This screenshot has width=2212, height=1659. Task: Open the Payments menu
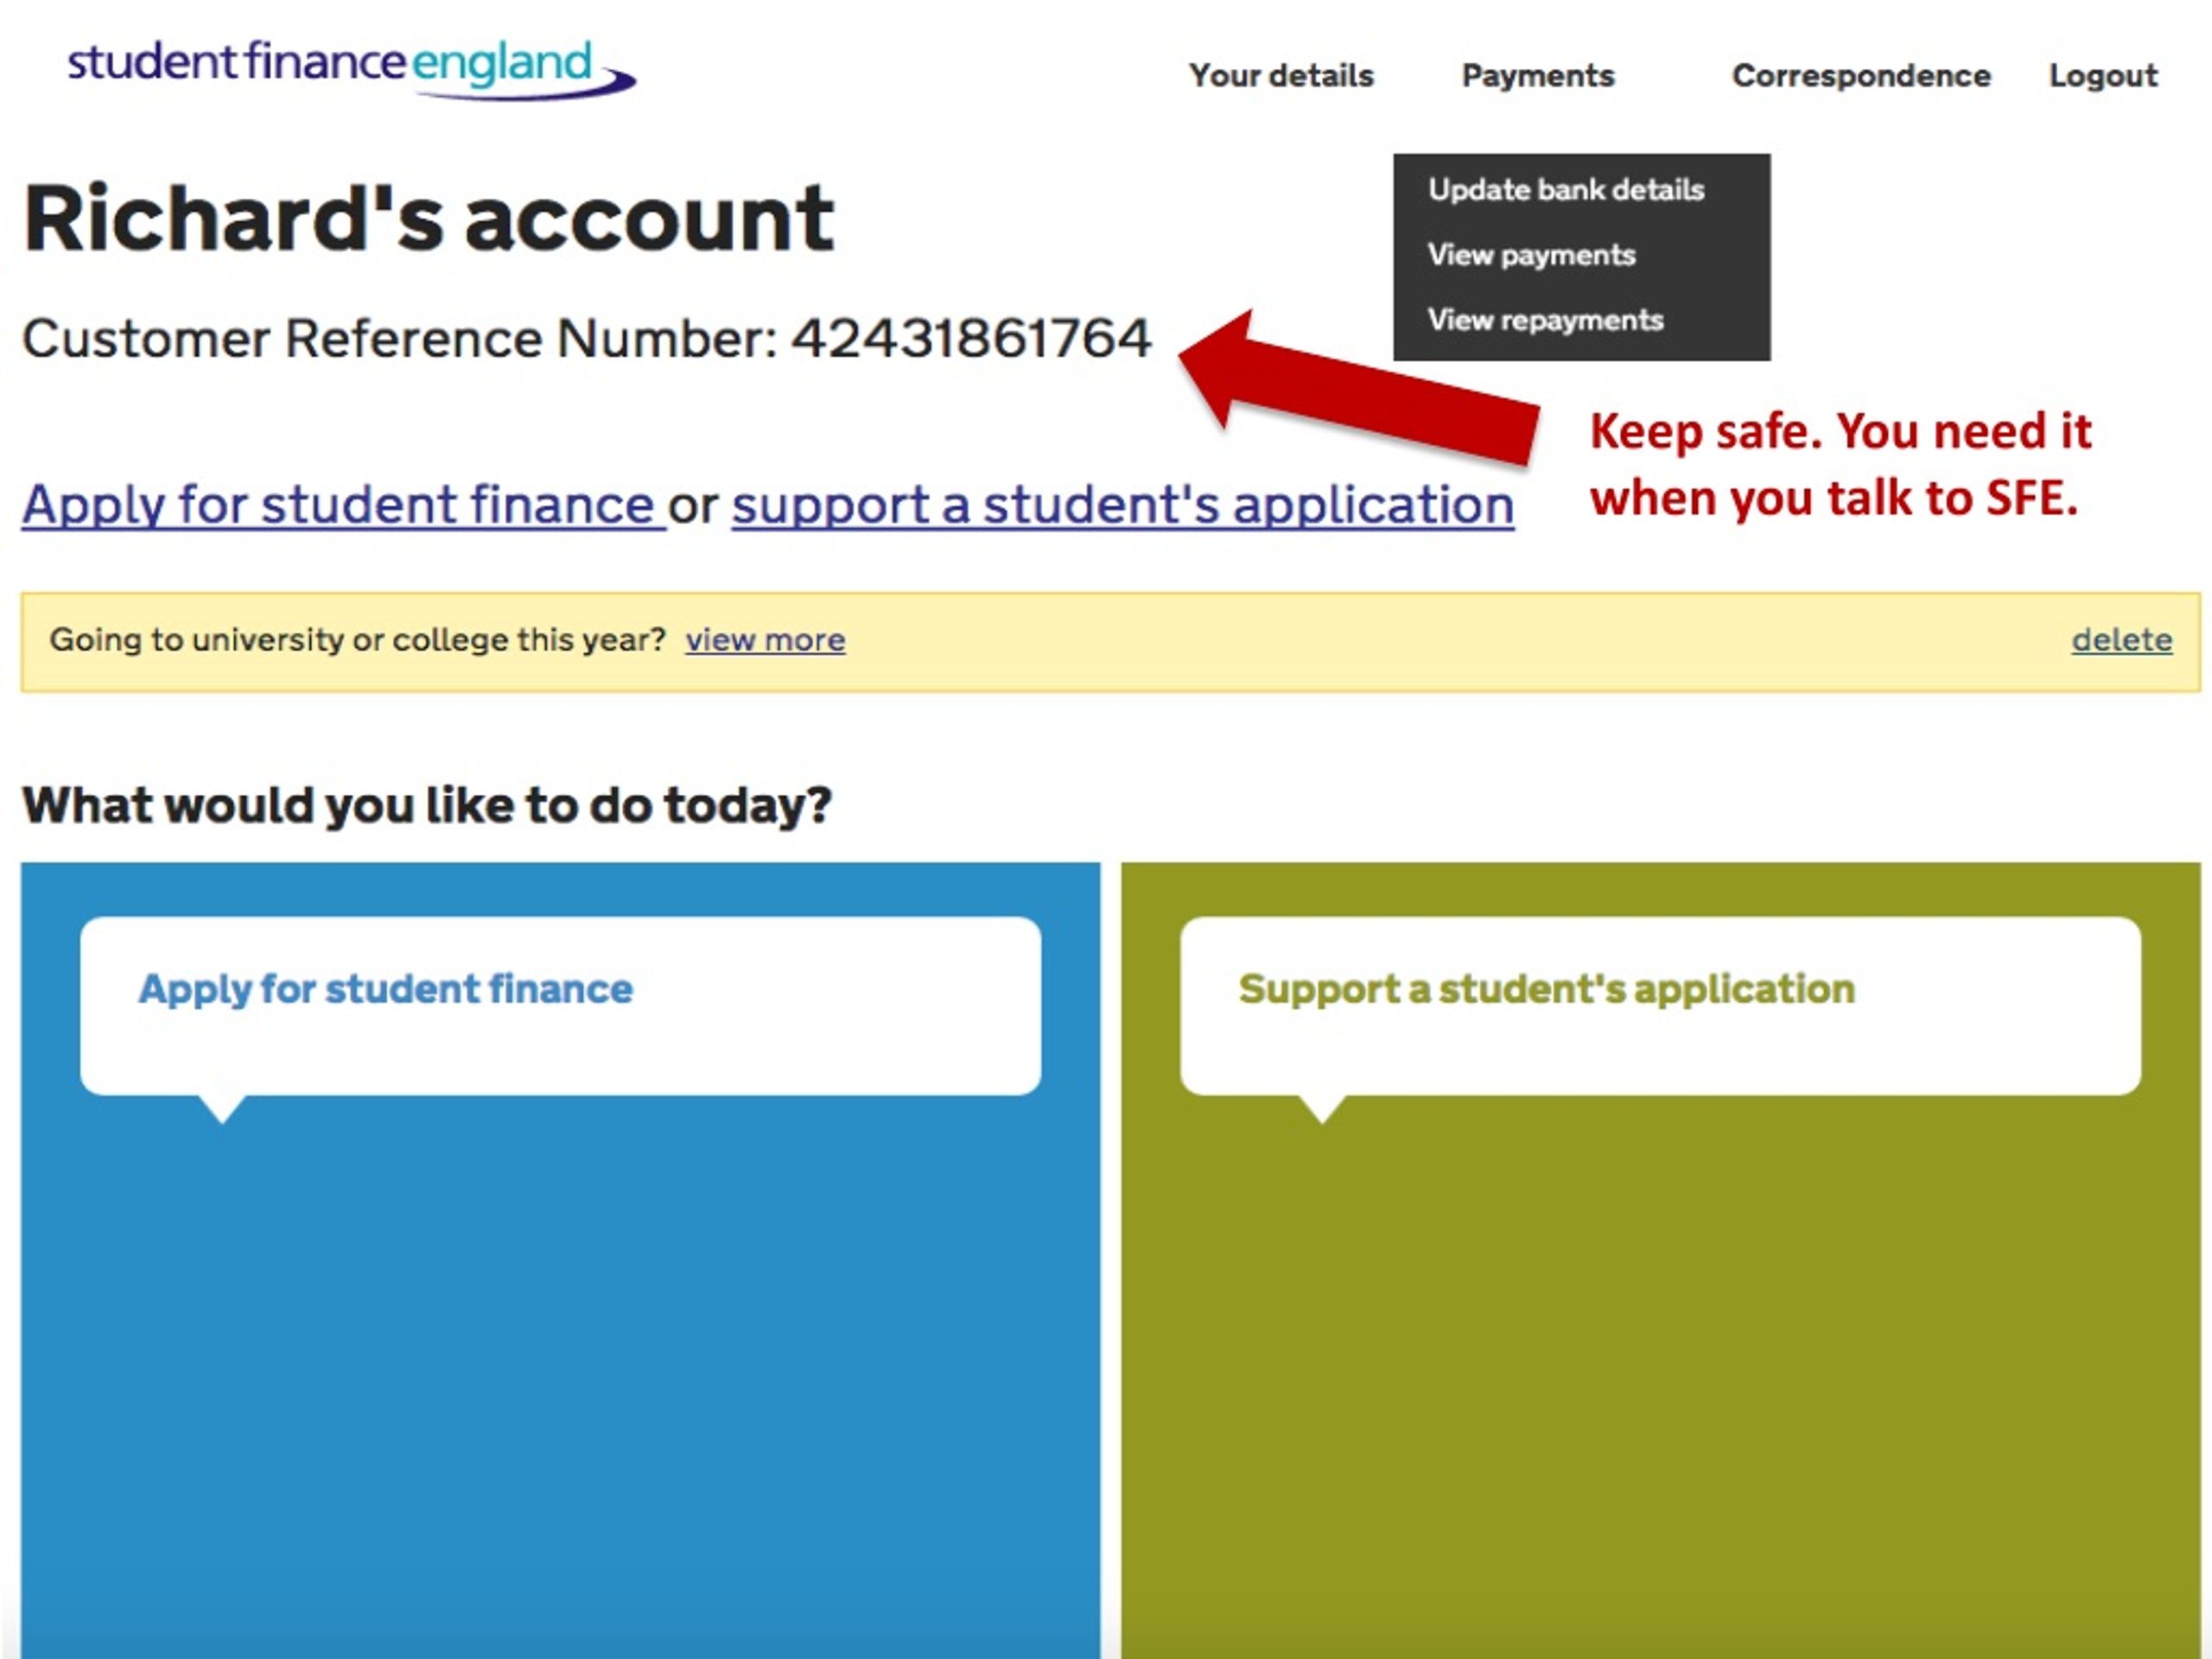(1538, 76)
